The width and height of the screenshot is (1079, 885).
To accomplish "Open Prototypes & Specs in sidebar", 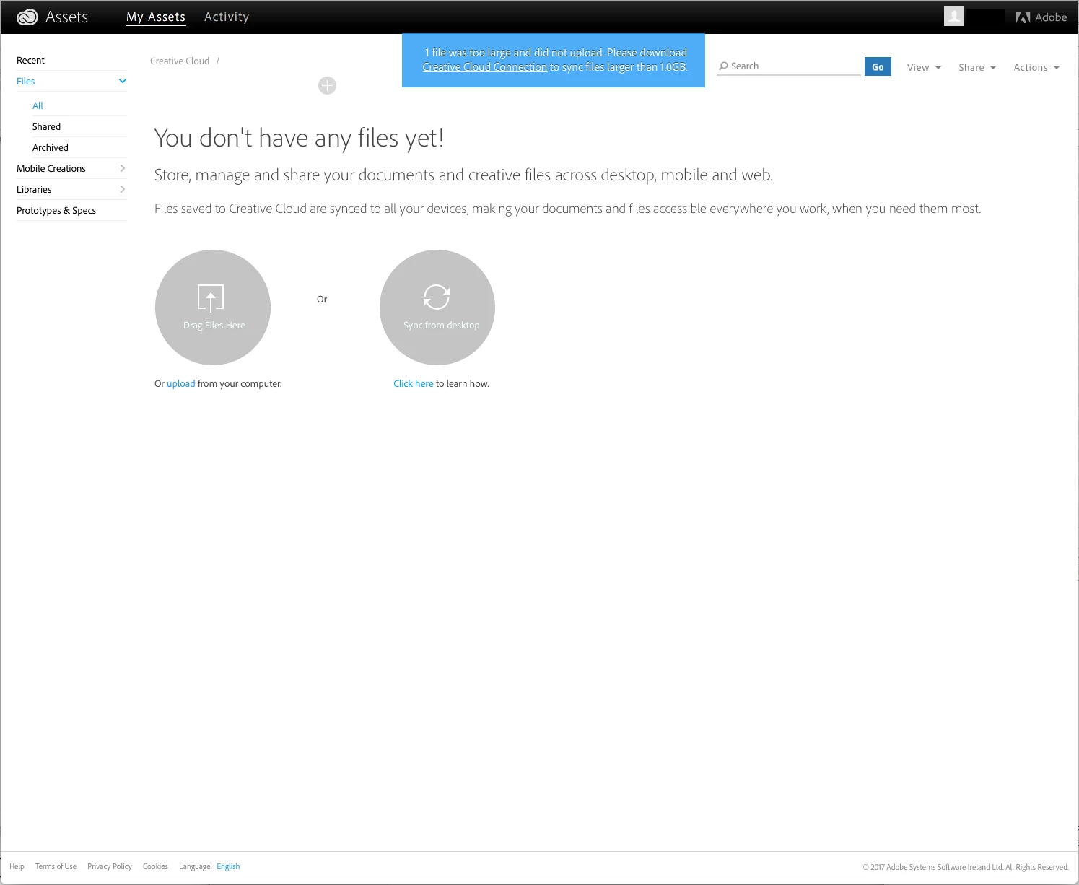I will [x=56, y=210].
